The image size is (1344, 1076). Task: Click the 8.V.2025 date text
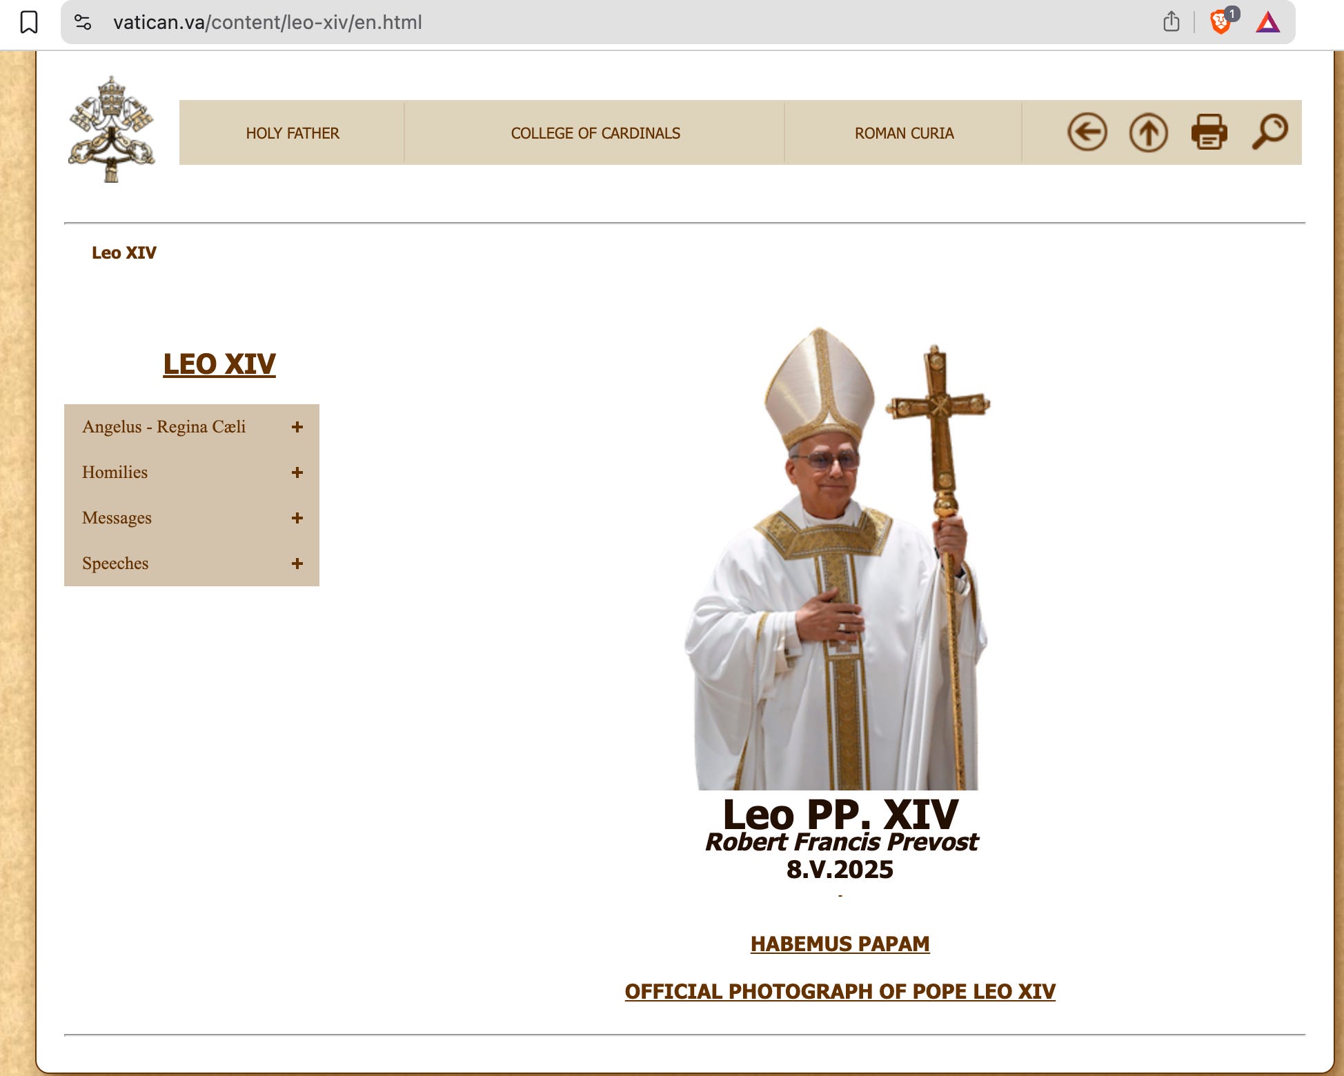click(840, 869)
